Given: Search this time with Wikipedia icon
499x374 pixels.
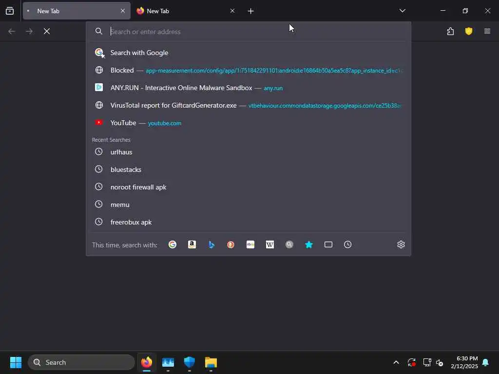Looking at the screenshot, I should (x=270, y=244).
